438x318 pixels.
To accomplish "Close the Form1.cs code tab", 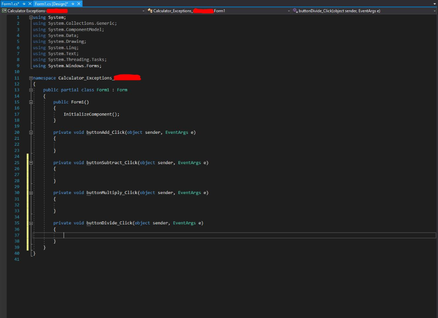I will pyautogui.click(x=30, y=3).
